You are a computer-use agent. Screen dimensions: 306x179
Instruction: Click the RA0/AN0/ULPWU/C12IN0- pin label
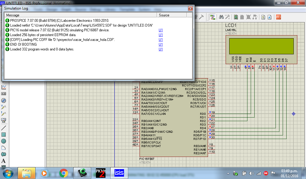point(159,89)
